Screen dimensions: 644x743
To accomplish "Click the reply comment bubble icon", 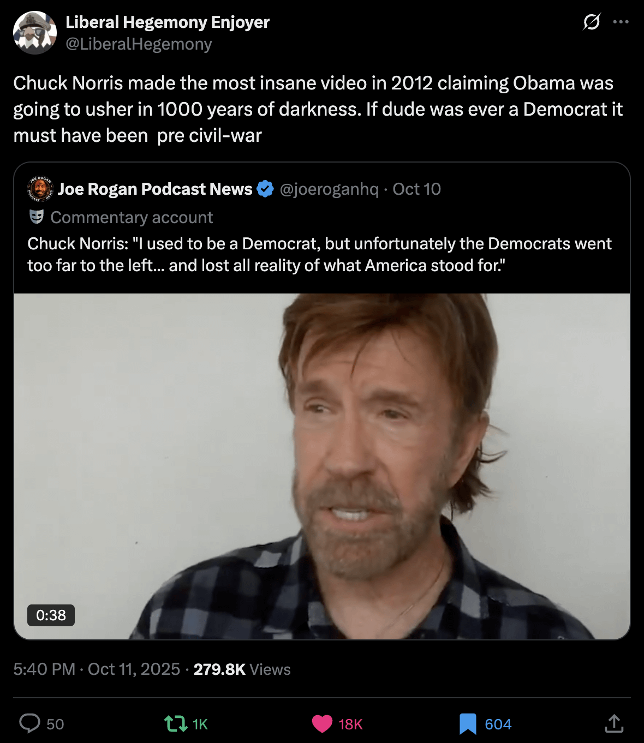I will pos(30,723).
